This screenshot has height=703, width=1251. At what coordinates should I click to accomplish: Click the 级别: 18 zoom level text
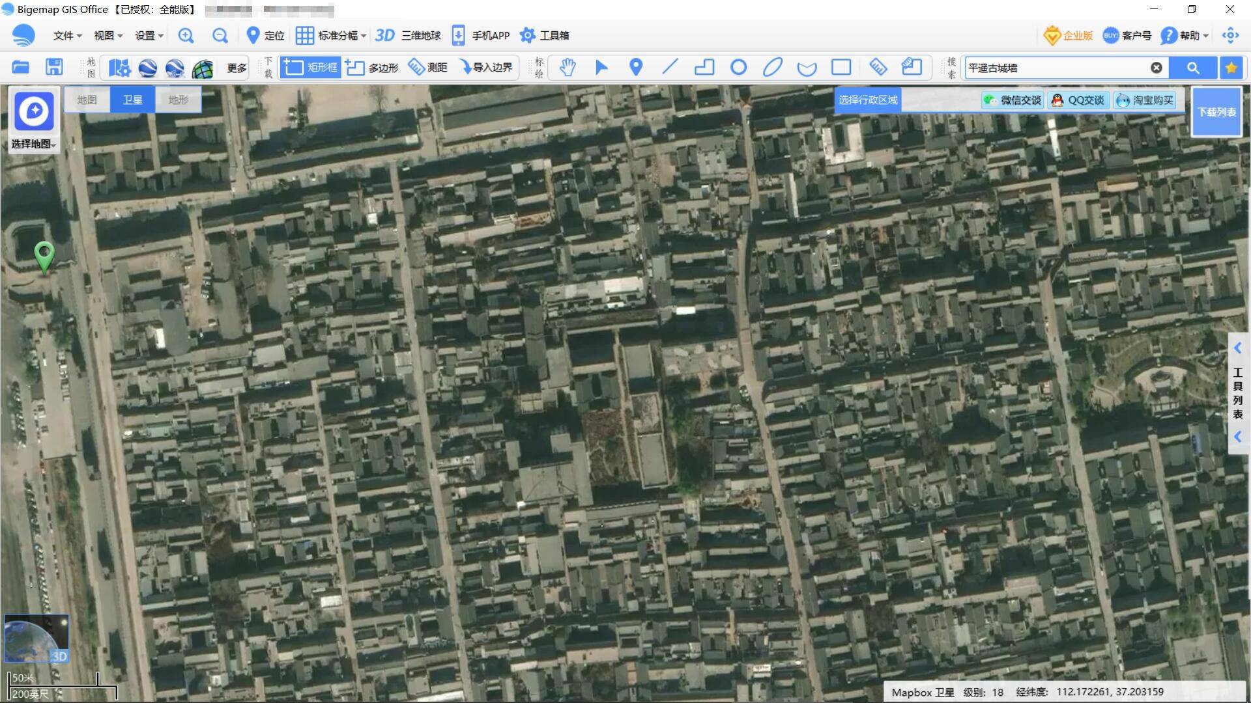tap(984, 692)
